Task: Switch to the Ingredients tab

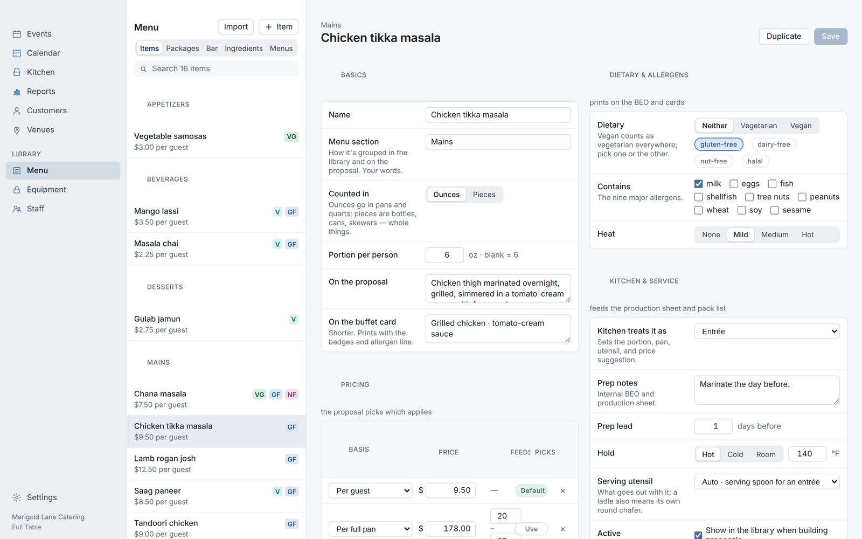Action: click(244, 49)
